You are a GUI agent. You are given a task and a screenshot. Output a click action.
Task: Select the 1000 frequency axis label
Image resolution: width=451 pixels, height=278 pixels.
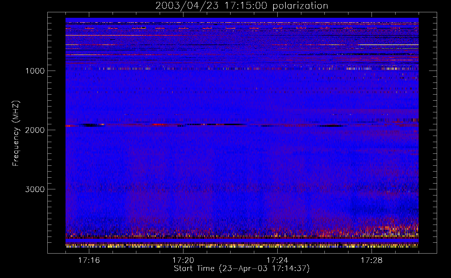(35, 71)
